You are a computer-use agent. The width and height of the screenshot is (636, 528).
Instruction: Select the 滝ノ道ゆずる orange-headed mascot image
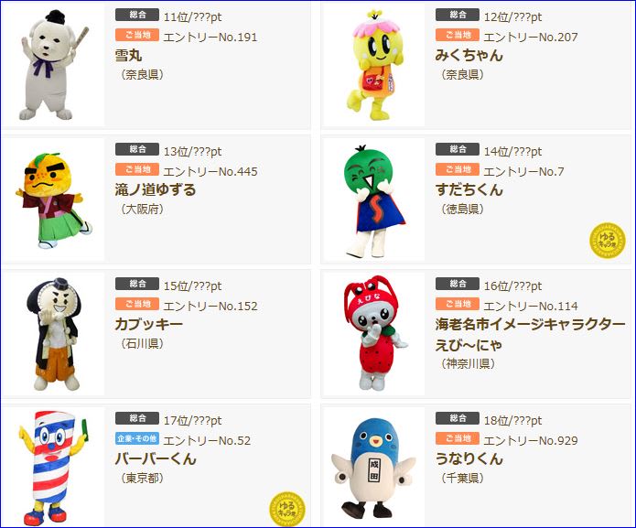[53, 199]
